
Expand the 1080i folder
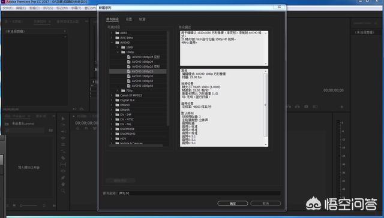pyautogui.click(x=118, y=47)
